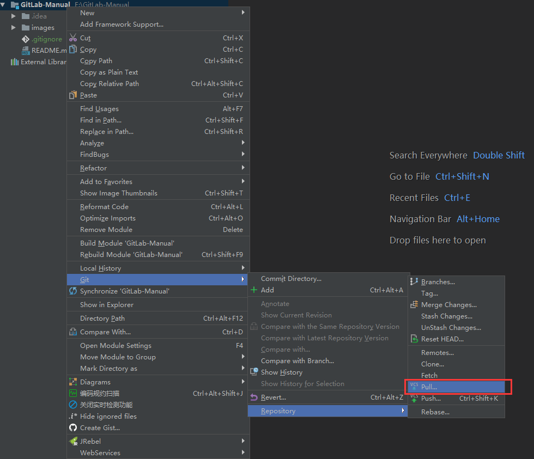Click the Cut scissors icon
The height and width of the screenshot is (459, 534).
pyautogui.click(x=73, y=38)
